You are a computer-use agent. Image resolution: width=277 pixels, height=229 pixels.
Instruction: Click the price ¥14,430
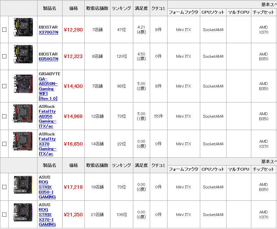click(x=73, y=86)
